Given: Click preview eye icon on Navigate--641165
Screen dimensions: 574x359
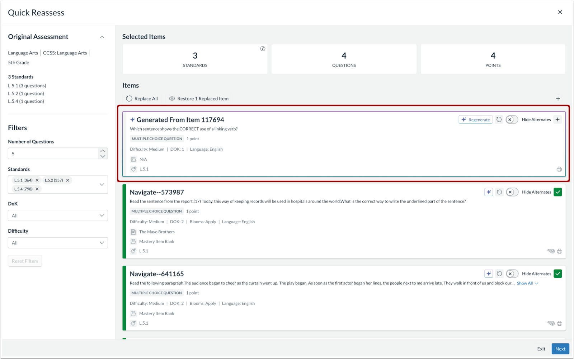Looking at the screenshot, I should coord(551,323).
